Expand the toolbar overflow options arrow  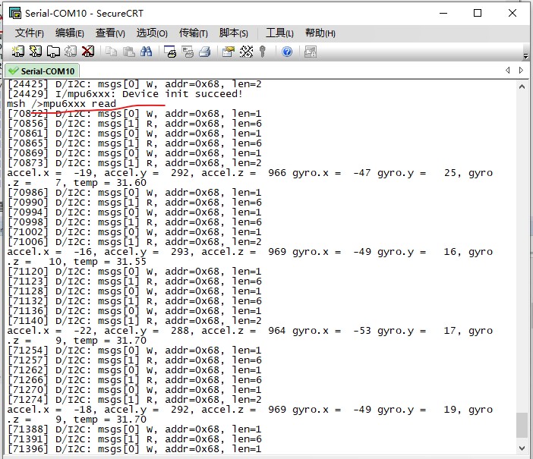526,55
